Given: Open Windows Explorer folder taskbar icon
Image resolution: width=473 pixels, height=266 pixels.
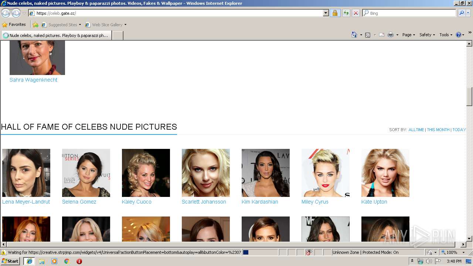Looking at the screenshot, I should tap(42, 261).
